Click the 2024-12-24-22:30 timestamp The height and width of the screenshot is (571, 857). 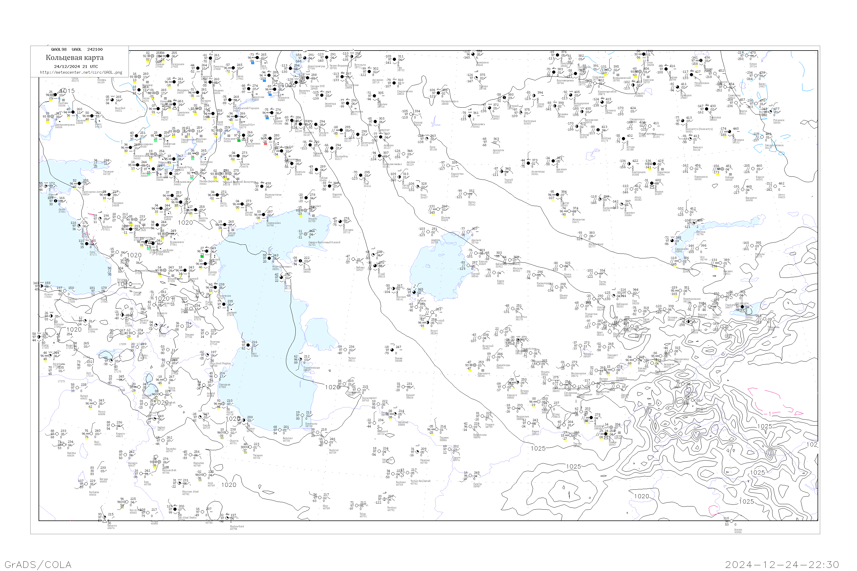point(782,564)
